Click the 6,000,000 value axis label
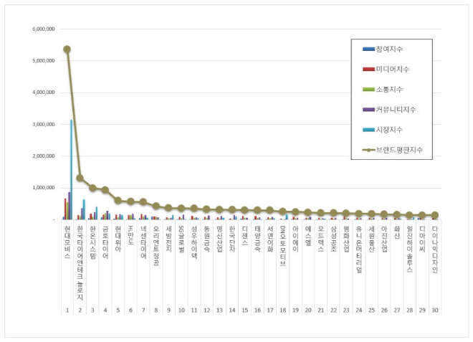 [44, 29]
